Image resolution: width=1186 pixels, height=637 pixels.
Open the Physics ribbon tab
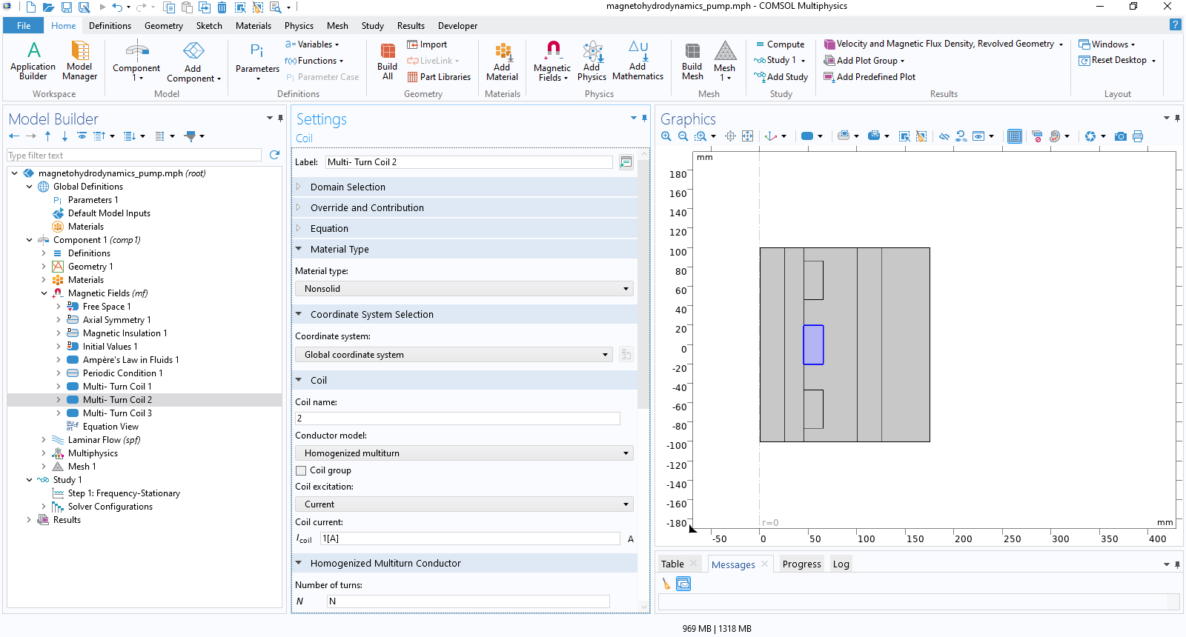pyautogui.click(x=299, y=26)
